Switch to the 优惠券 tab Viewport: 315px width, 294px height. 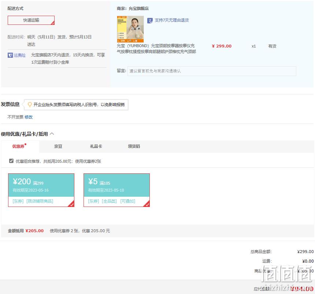pyautogui.click(x=20, y=146)
